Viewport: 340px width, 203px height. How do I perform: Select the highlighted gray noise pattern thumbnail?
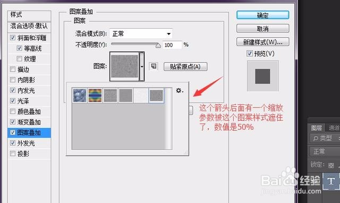[156, 95]
